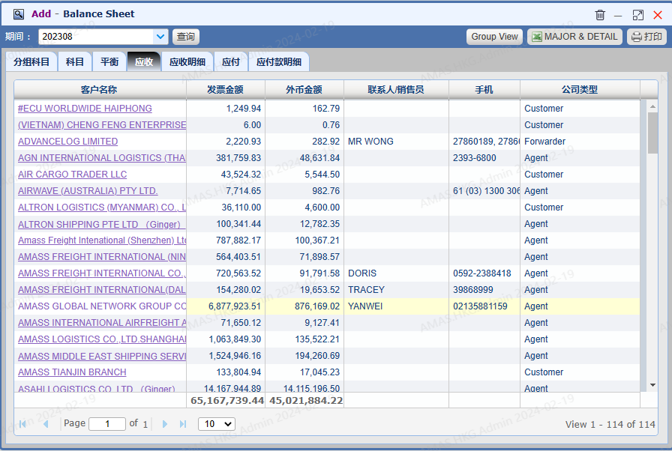Sort by 公司类型 column header
This screenshot has height=451, width=672.
[x=580, y=89]
